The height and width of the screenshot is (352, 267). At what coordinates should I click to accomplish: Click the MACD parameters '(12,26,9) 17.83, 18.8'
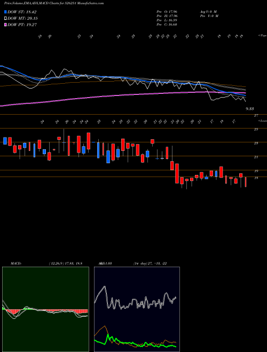[x=65, y=263]
